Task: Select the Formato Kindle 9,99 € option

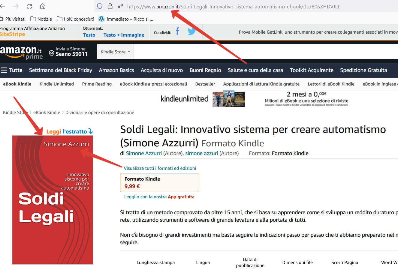Action: pos(159,182)
